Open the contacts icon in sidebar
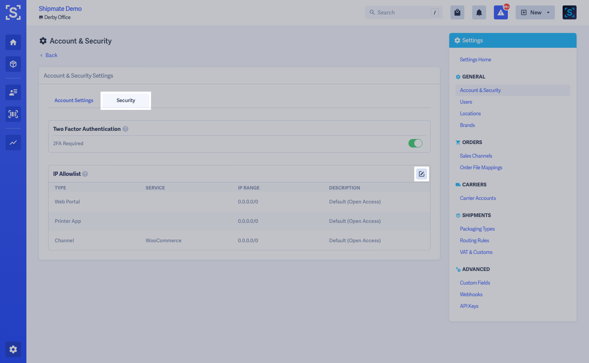This screenshot has height=363, width=589. pos(13,92)
